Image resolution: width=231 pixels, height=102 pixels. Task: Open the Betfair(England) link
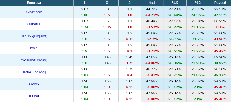coord(34,72)
